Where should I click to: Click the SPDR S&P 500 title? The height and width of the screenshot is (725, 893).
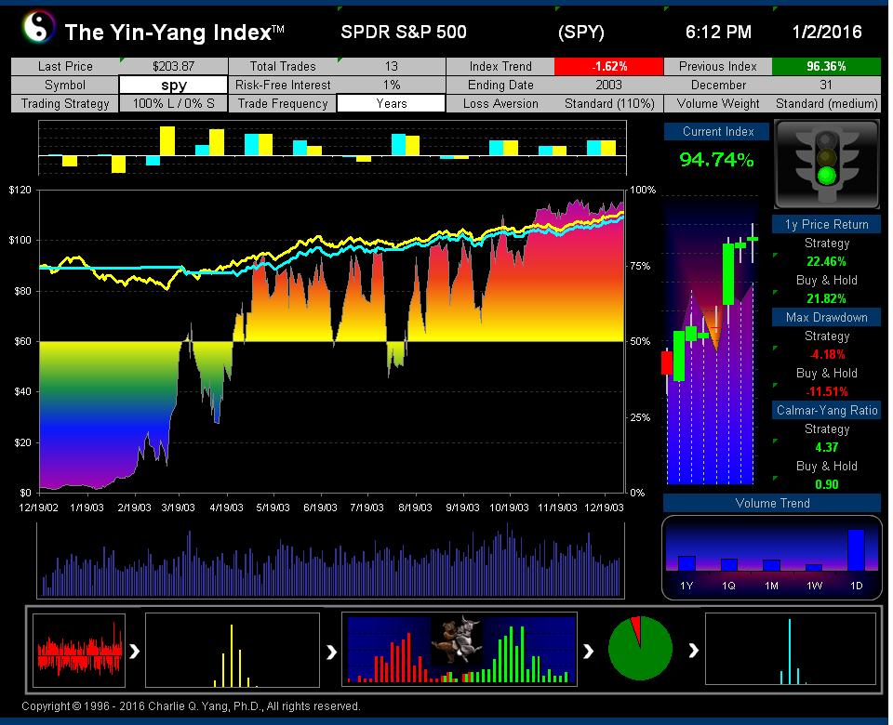click(404, 32)
